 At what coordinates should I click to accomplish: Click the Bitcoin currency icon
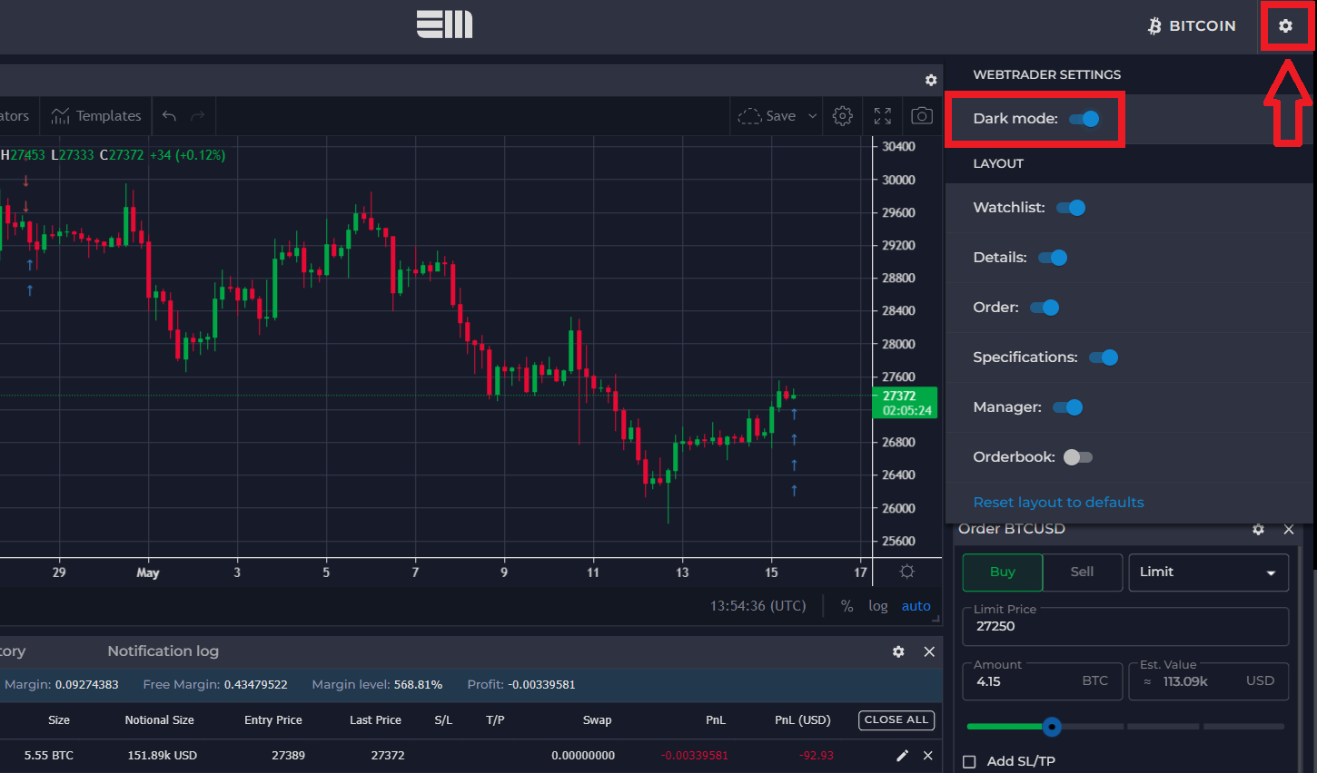[1154, 26]
